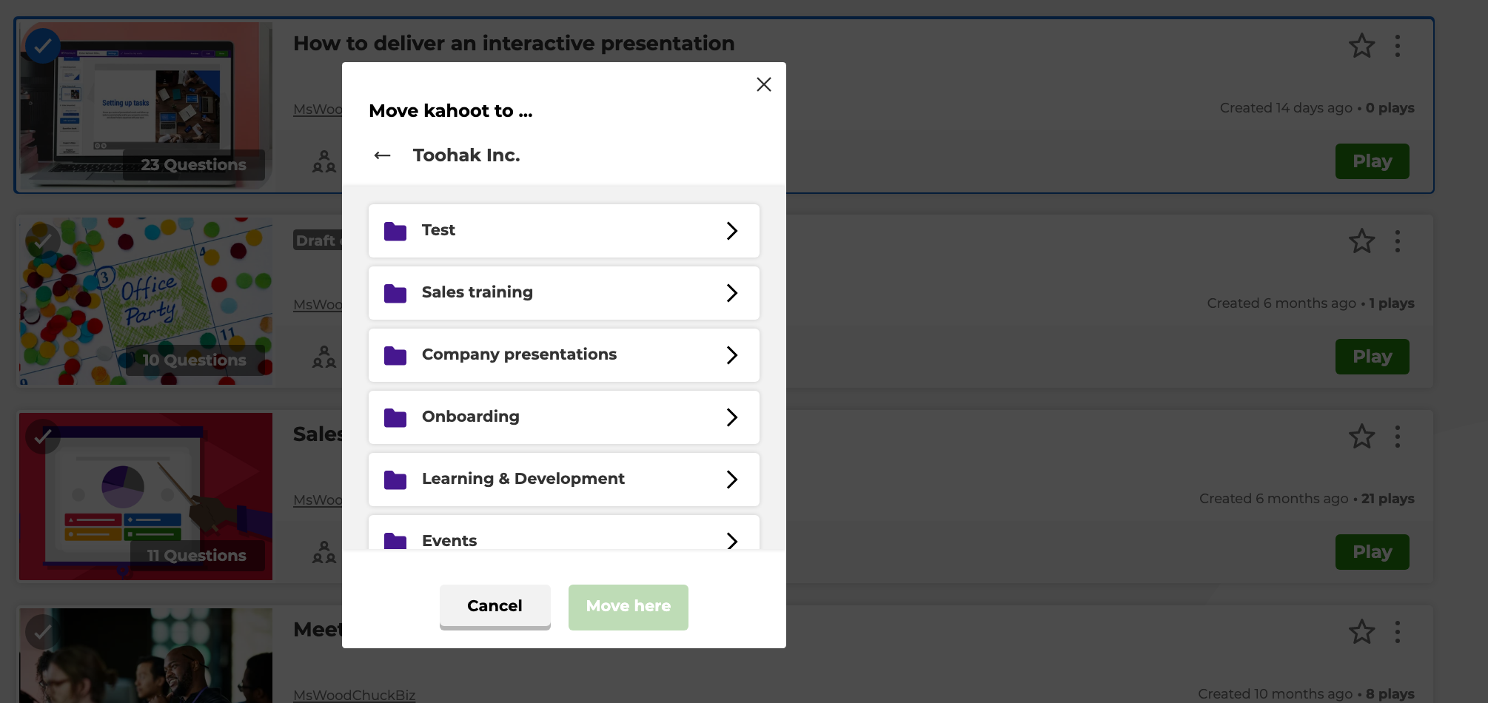Click the purple folder icon for Test

click(x=395, y=231)
